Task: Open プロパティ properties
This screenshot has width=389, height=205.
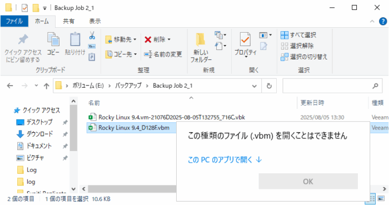Action: click(x=246, y=44)
